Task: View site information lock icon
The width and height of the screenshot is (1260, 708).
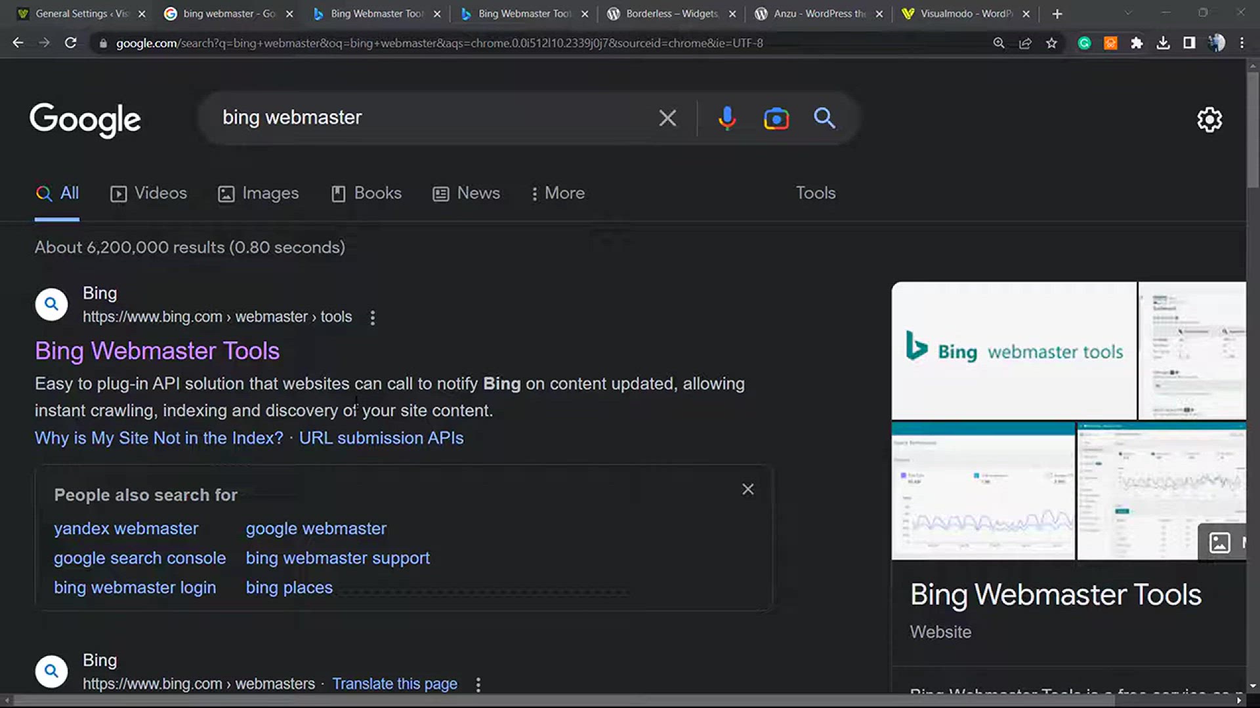Action: tap(103, 43)
